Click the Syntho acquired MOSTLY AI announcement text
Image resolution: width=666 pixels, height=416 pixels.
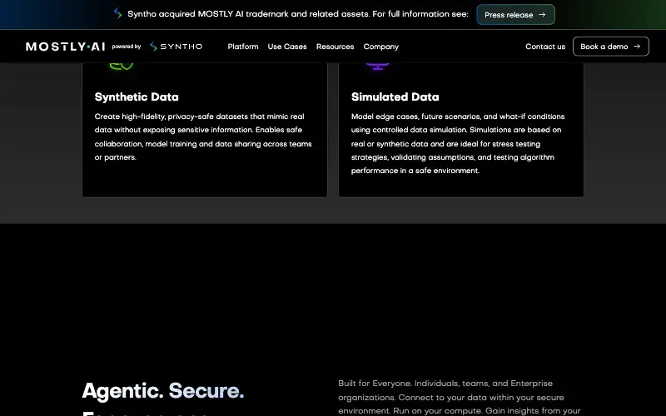298,14
